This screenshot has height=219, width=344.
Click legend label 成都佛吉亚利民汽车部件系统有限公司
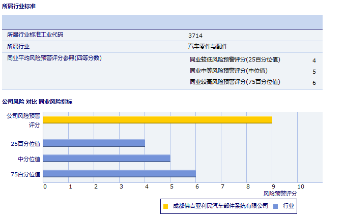[220, 206]
